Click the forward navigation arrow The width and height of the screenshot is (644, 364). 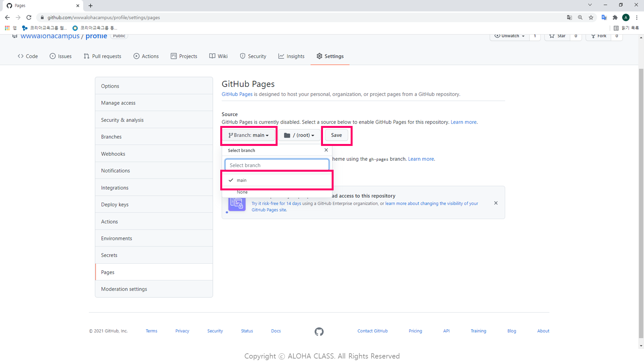pos(18,17)
